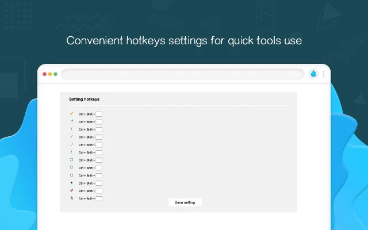Click the Save setting button
The image size is (368, 230).
185,202
